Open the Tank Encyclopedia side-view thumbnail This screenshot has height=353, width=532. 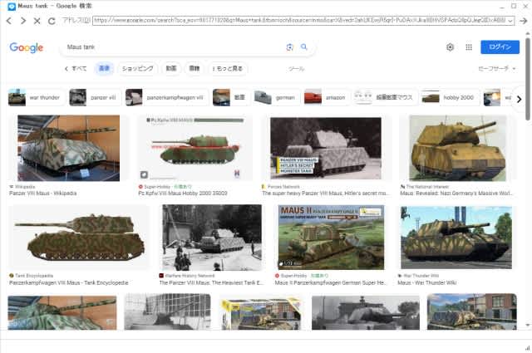pos(80,238)
